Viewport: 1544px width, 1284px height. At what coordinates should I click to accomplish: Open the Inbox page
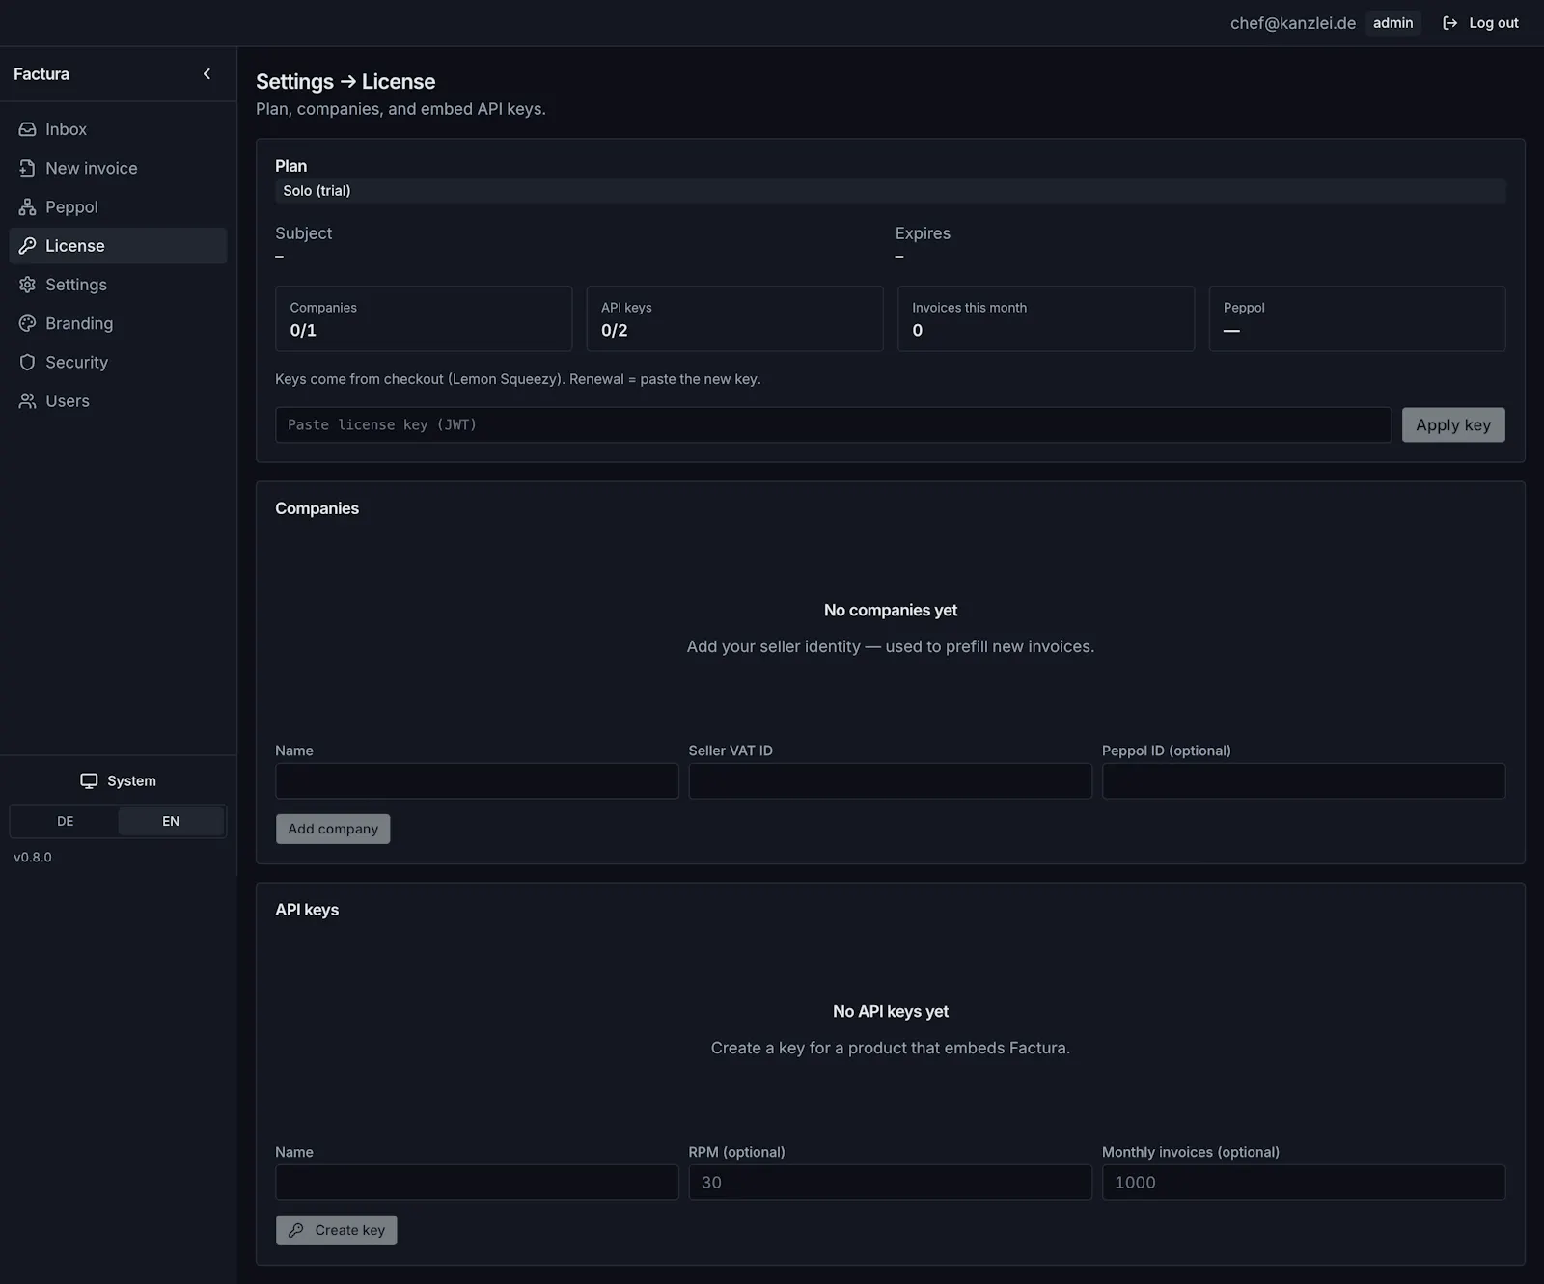click(x=118, y=129)
